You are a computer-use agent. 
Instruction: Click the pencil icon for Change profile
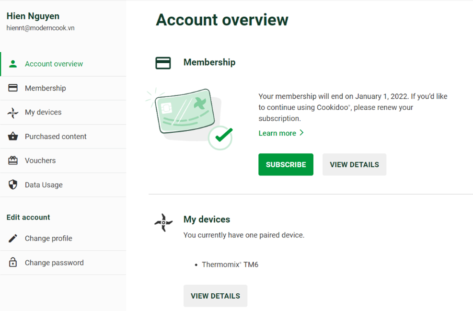(13, 238)
